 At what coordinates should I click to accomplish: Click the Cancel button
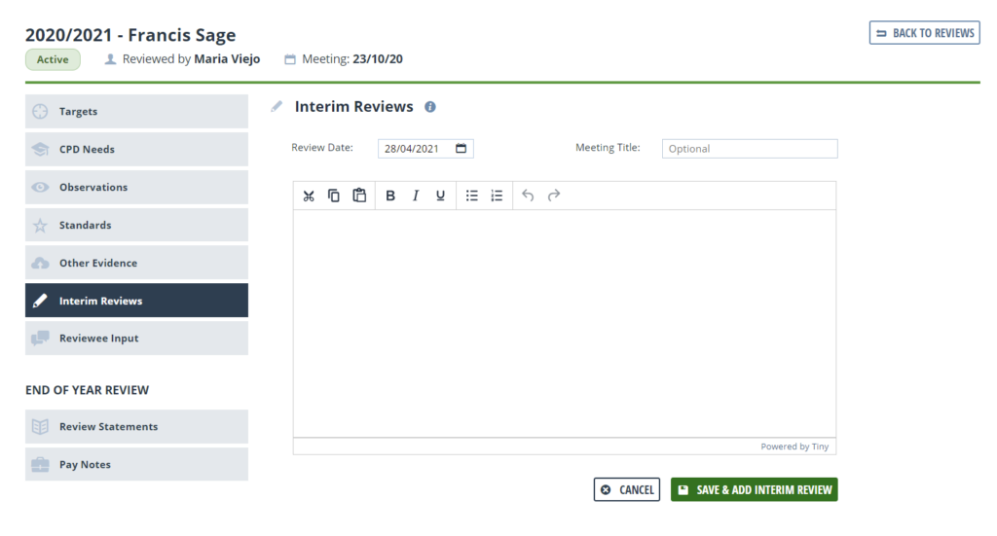(x=627, y=489)
